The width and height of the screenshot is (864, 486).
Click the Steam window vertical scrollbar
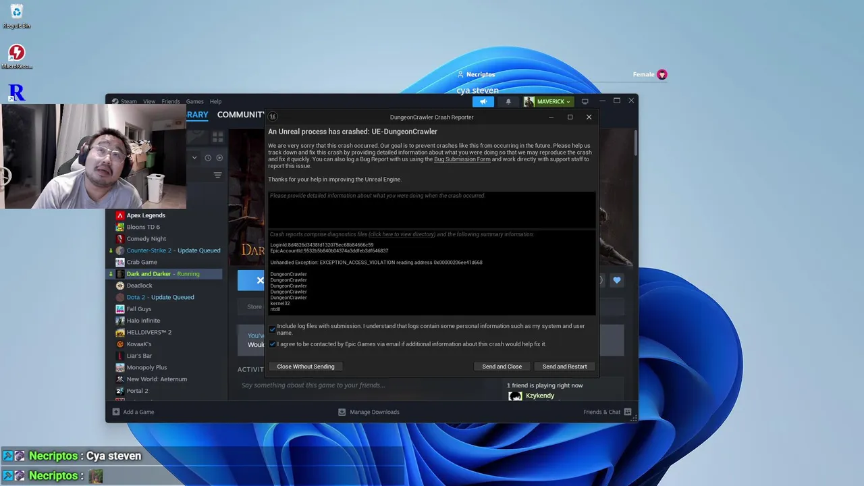634,142
